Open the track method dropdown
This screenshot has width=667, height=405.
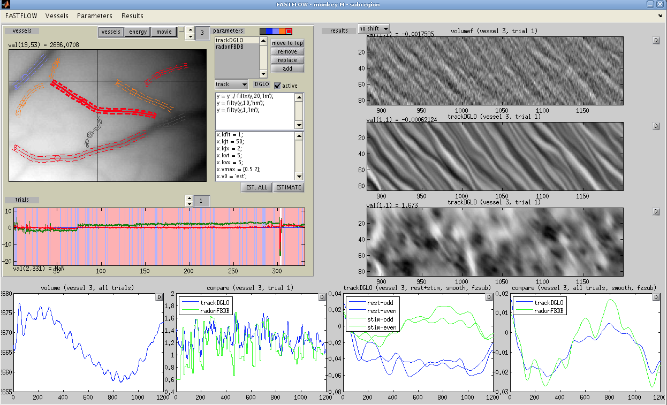coord(231,85)
